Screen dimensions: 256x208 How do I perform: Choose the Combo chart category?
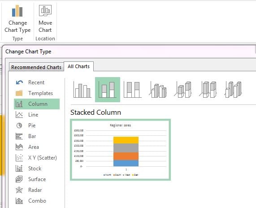pos(37,201)
